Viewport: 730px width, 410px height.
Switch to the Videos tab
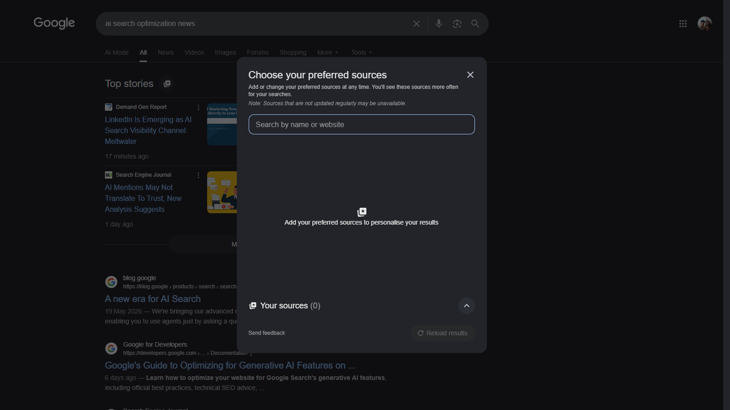coord(194,52)
